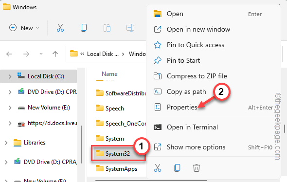Select Local Disk (C:) in sidebar
Screen dimensions: 287x182
tap(46, 76)
